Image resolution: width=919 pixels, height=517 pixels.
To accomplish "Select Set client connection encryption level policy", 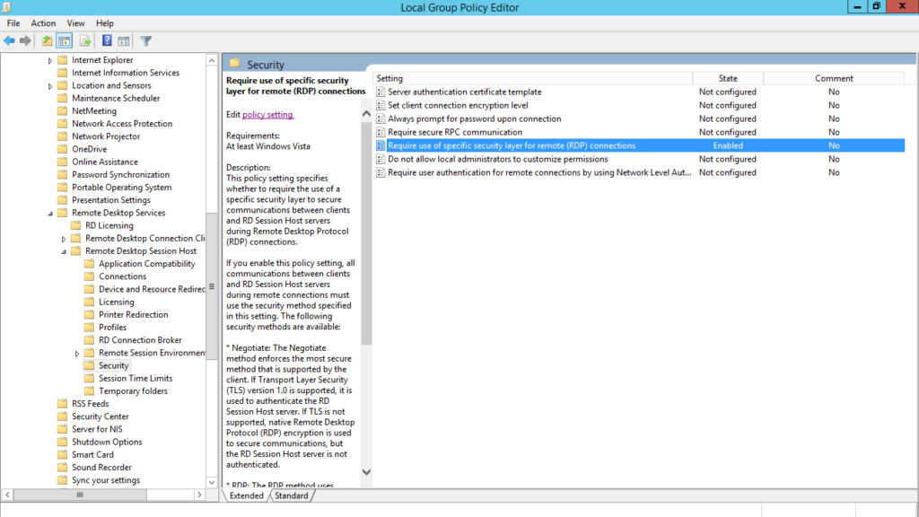I will coord(458,105).
